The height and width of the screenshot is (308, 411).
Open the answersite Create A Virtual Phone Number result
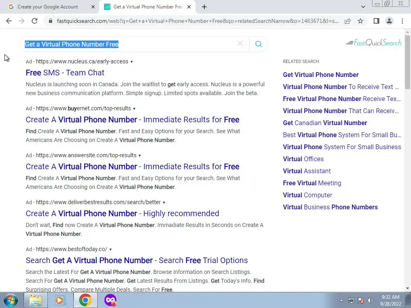(x=132, y=166)
